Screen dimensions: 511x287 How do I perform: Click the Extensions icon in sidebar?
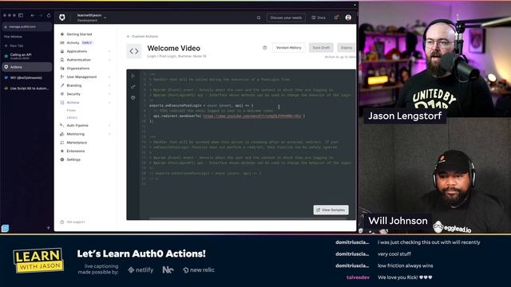pyautogui.click(x=62, y=151)
